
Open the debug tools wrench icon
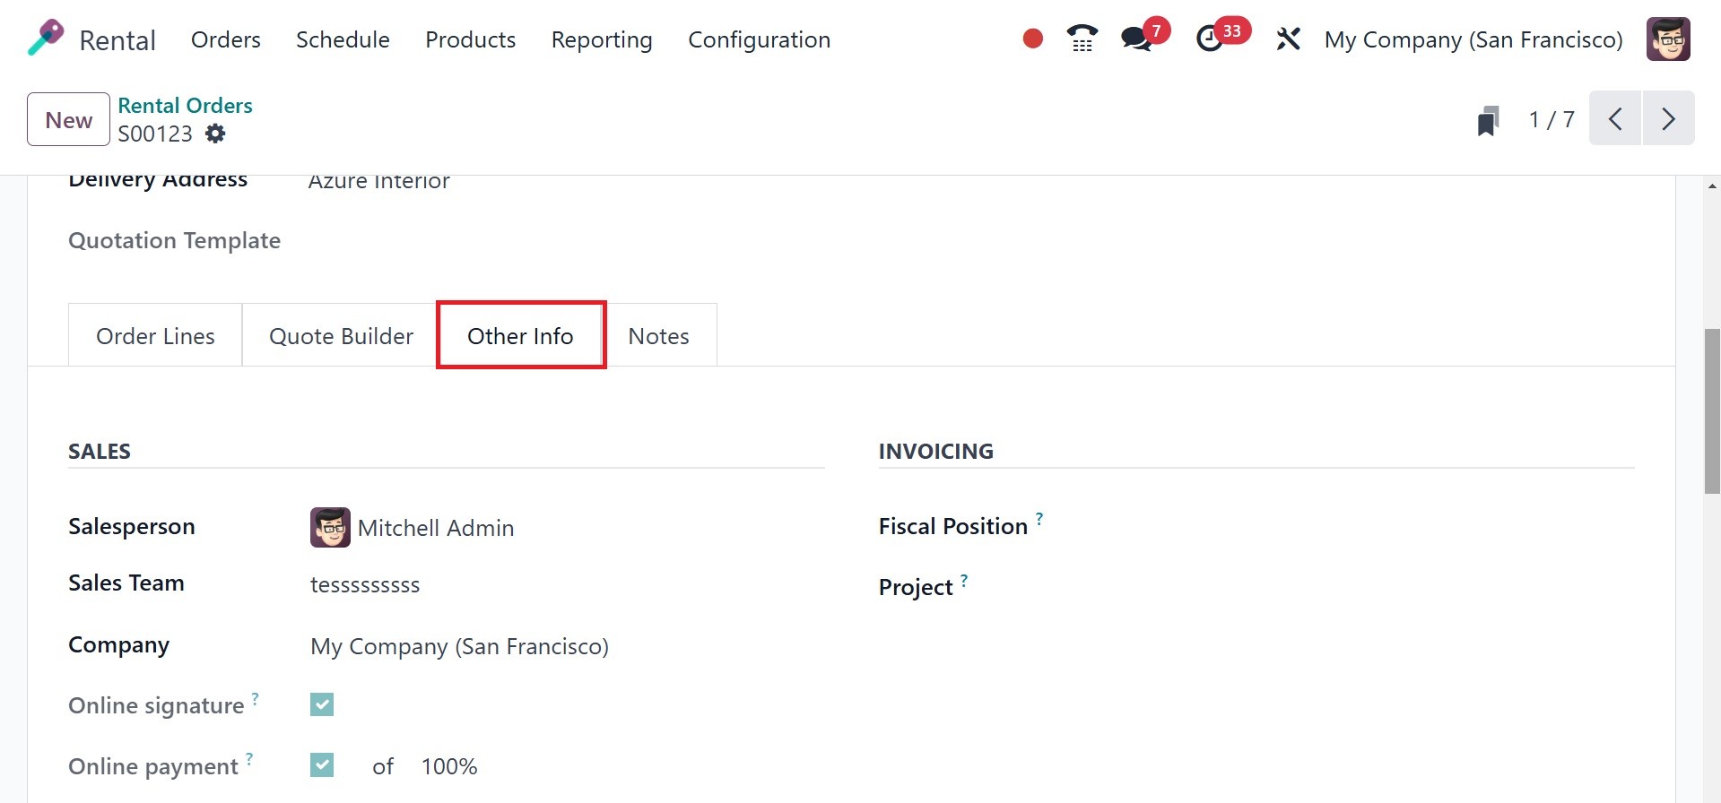(1288, 39)
